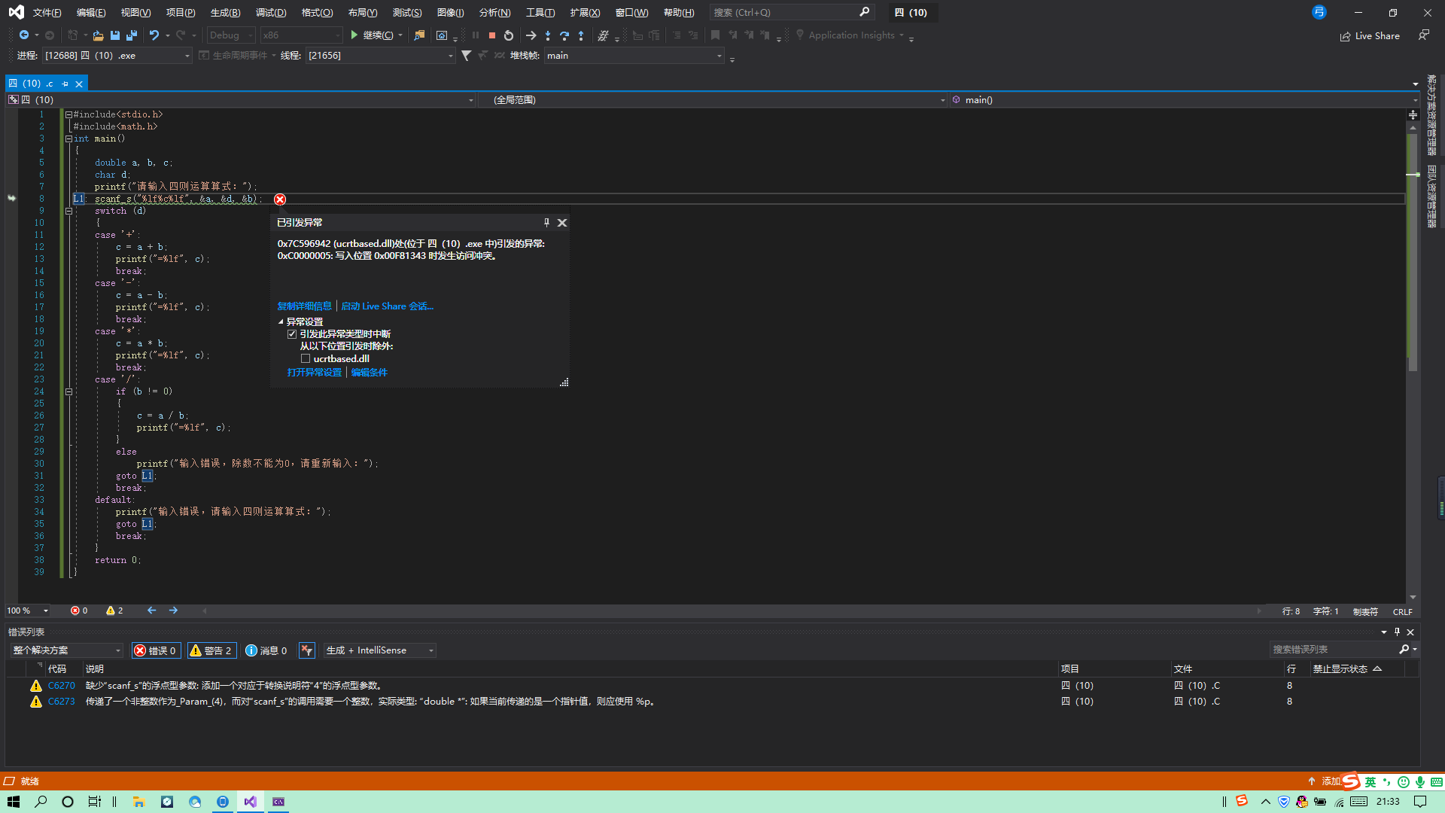Click the thread filter funnel icon
The height and width of the screenshot is (813, 1445).
coord(467,56)
